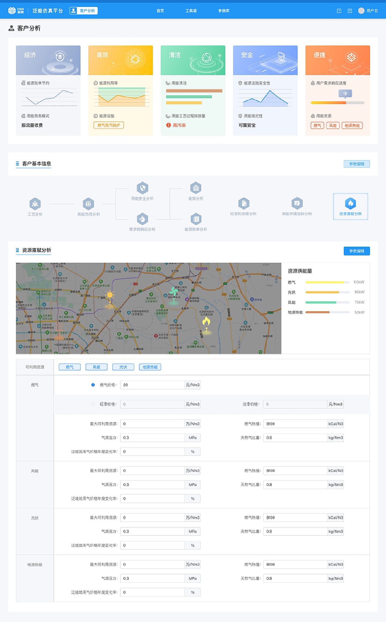Image resolution: width=386 pixels, height=622 pixels.
Task: Click the 用能负荷分析 workflow icon
Action: pyautogui.click(x=88, y=204)
